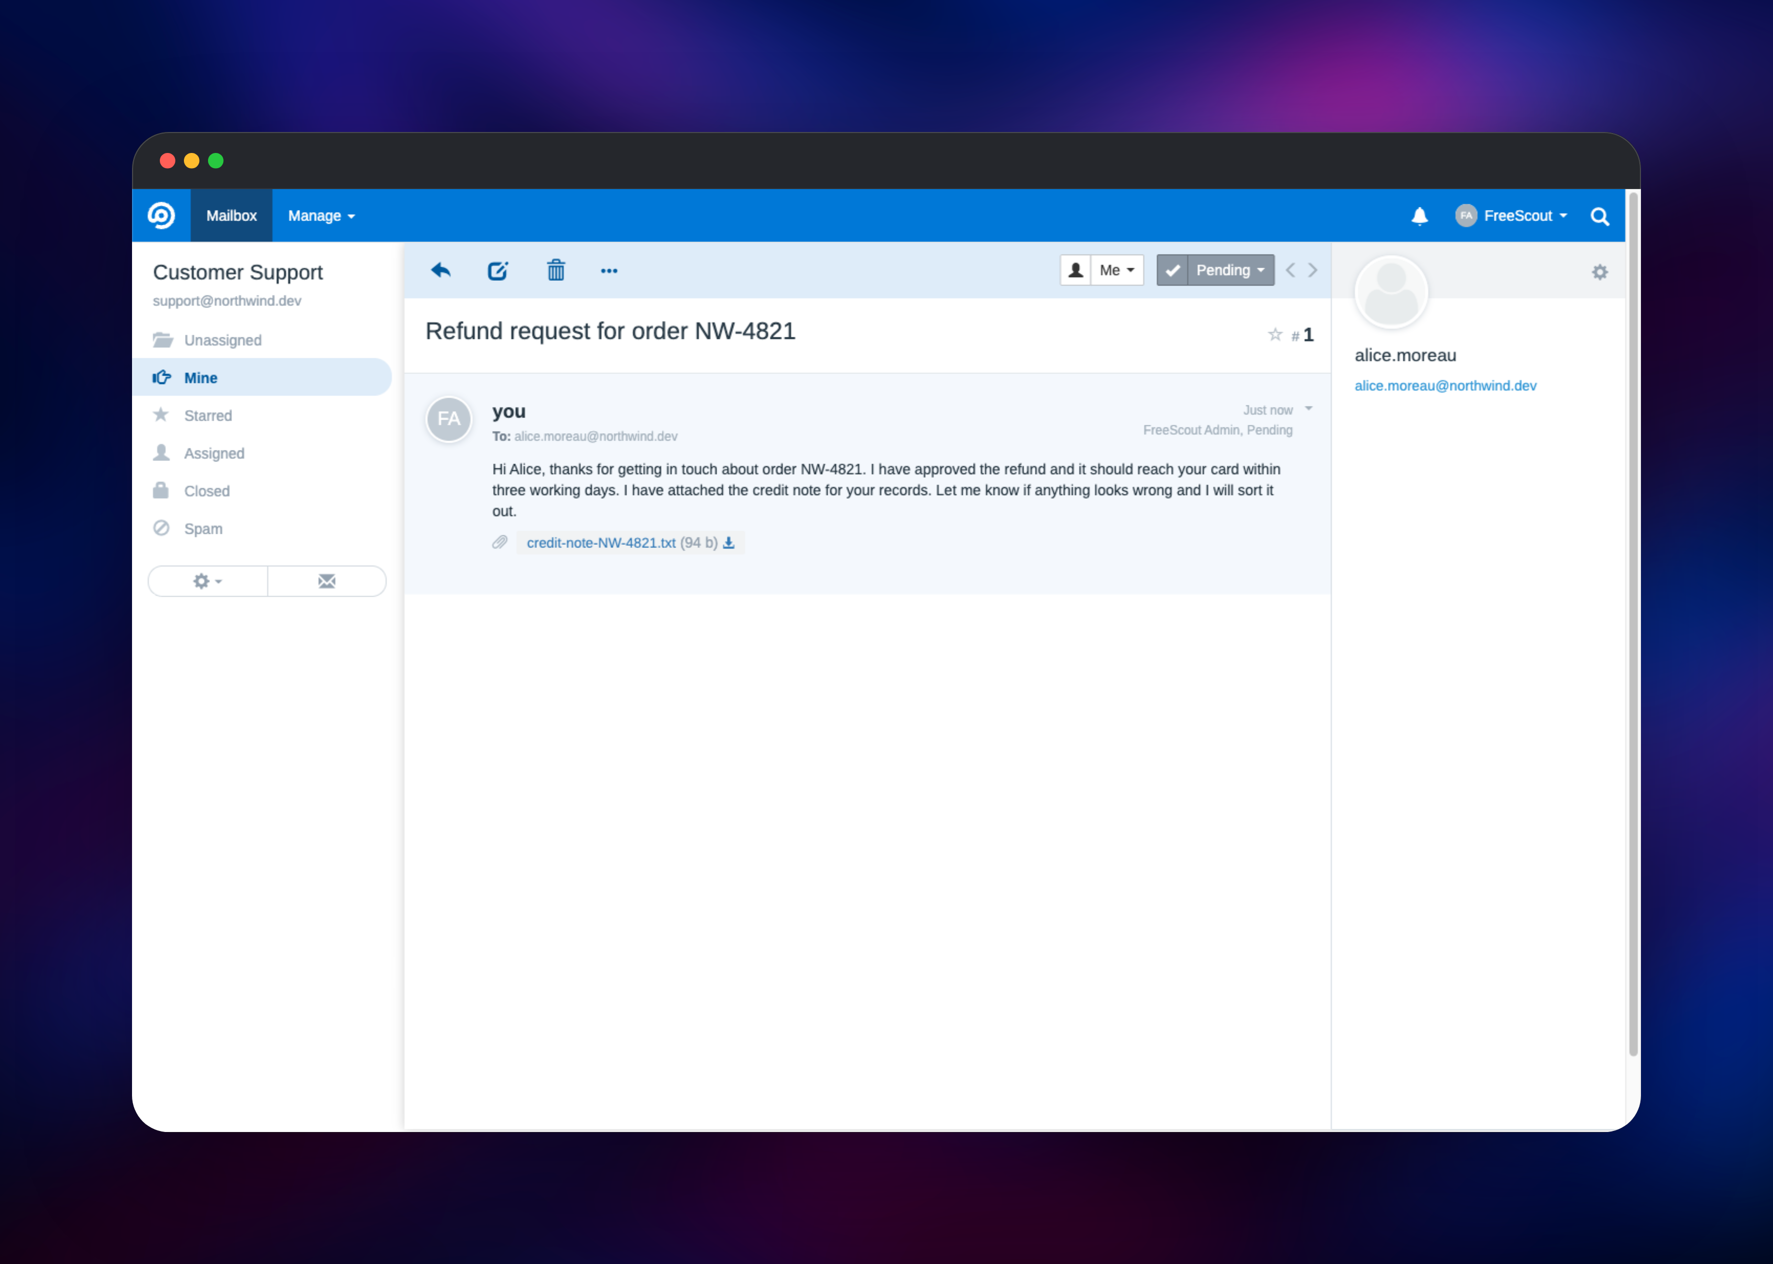Delete conversation with the trash icon
This screenshot has height=1264, width=1773.
pyautogui.click(x=556, y=271)
